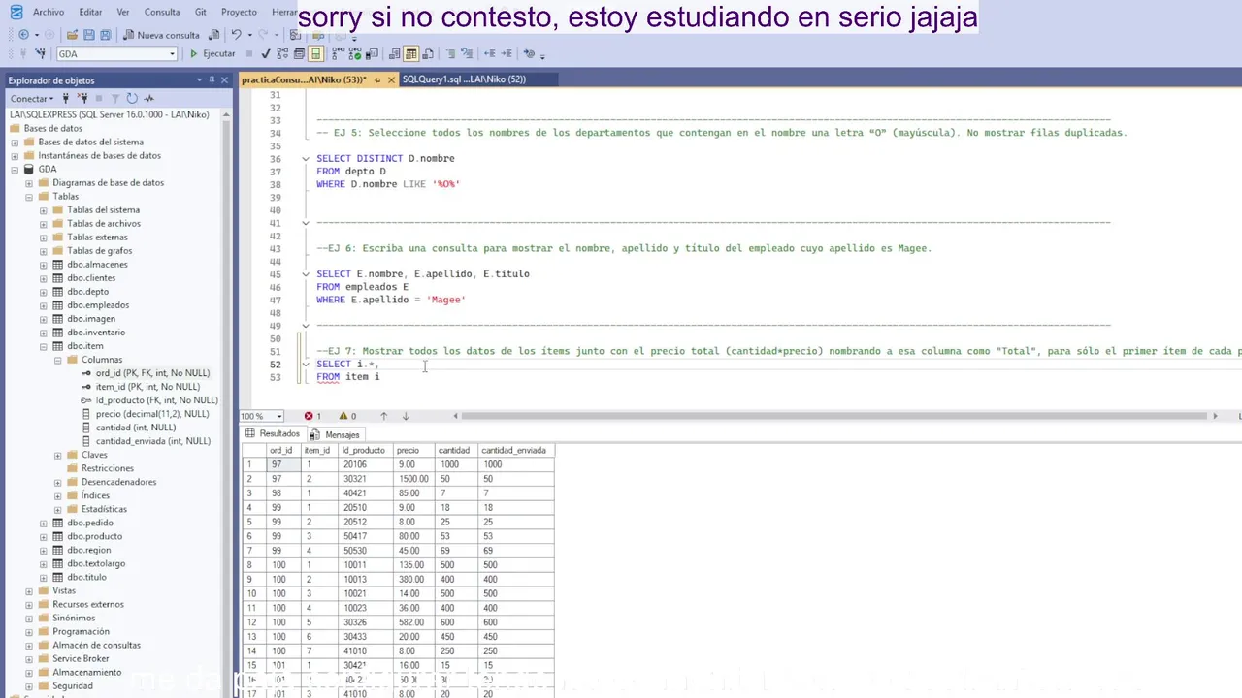
Task: Collapse the dbo.item table node
Action: [x=44, y=345]
